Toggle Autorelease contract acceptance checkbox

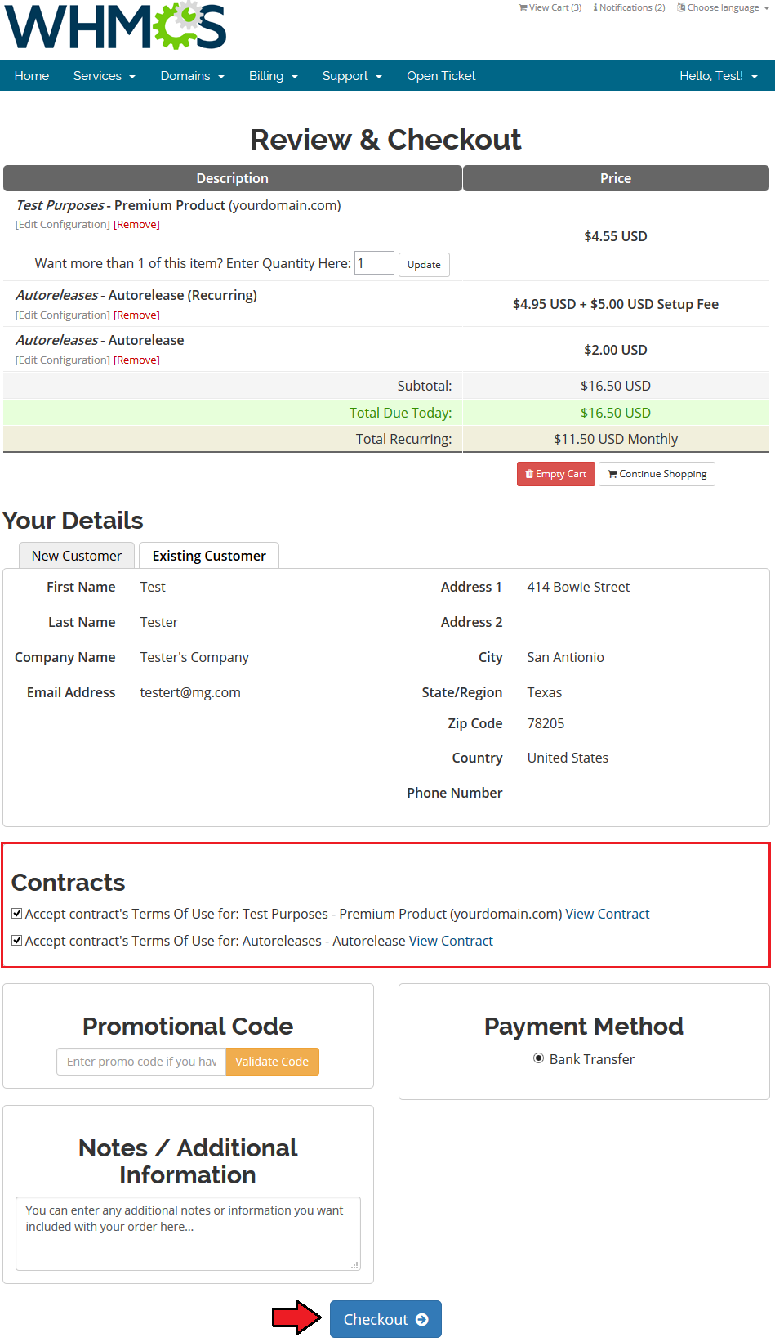[17, 941]
